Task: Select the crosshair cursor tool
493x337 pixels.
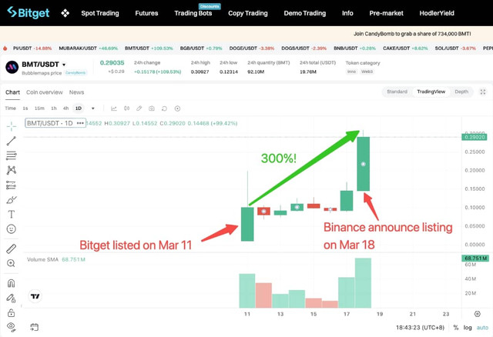Action: coord(12,126)
